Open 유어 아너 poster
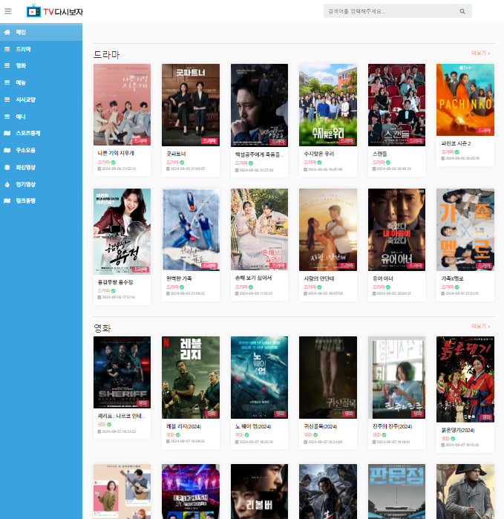Screen dimensions: 504x519 point(397,229)
